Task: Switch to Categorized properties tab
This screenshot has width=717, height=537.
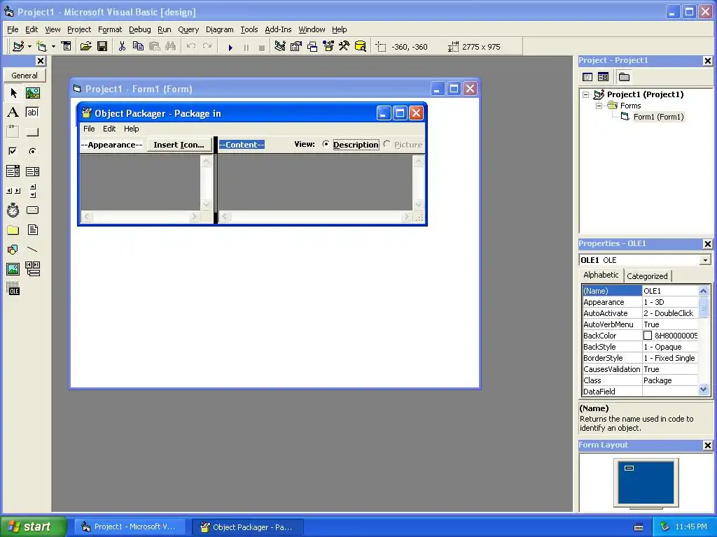Action: pos(647,275)
